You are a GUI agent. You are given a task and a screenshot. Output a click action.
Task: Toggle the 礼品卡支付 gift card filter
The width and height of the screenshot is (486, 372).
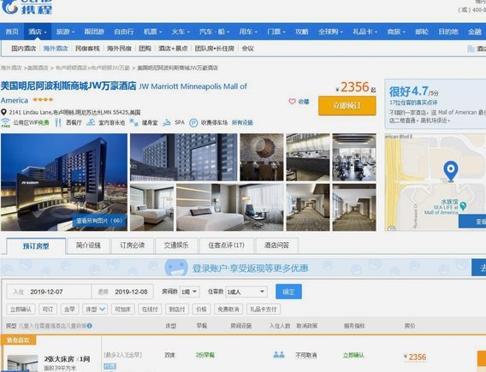pyautogui.click(x=264, y=309)
